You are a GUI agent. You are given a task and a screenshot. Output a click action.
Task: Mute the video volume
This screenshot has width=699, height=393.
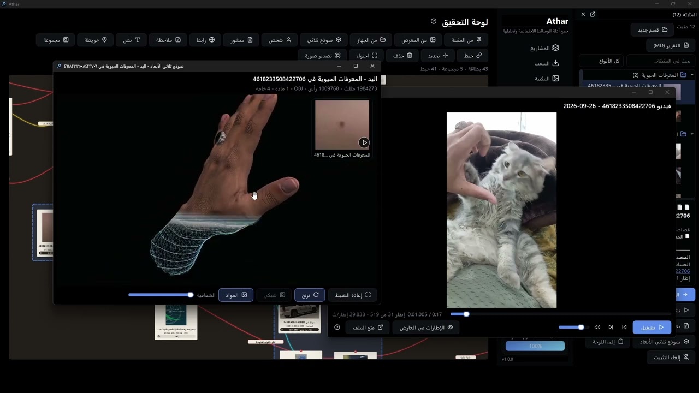(597, 327)
